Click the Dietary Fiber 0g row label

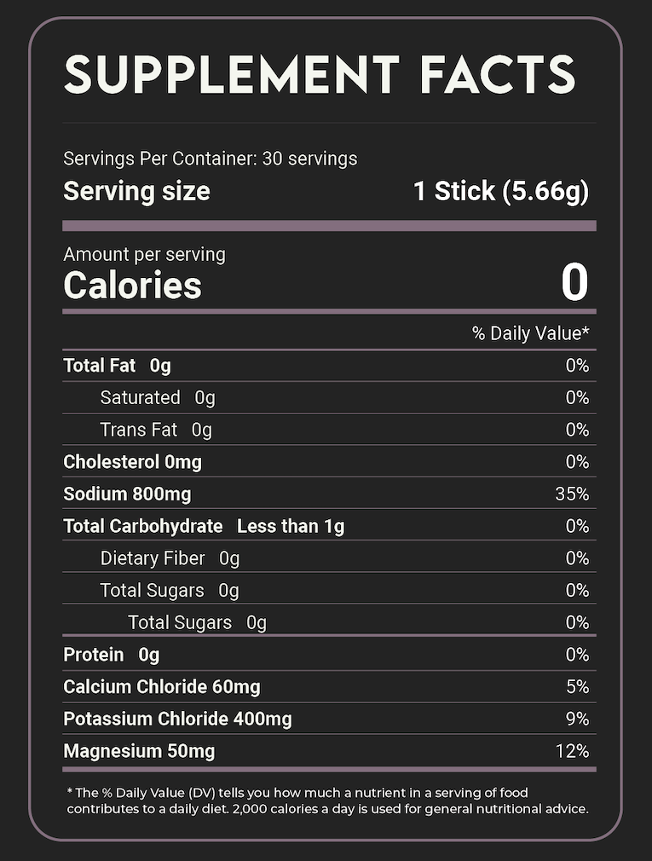170,558
